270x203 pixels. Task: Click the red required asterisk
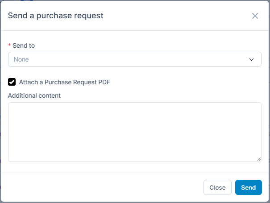click(9, 46)
